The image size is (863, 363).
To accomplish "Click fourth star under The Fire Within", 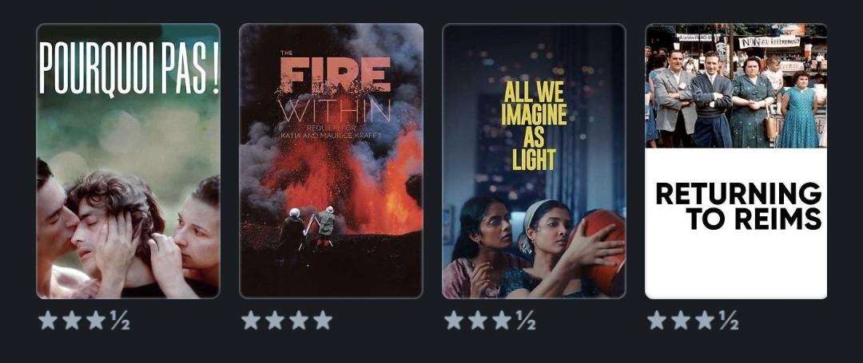I will 323,320.
